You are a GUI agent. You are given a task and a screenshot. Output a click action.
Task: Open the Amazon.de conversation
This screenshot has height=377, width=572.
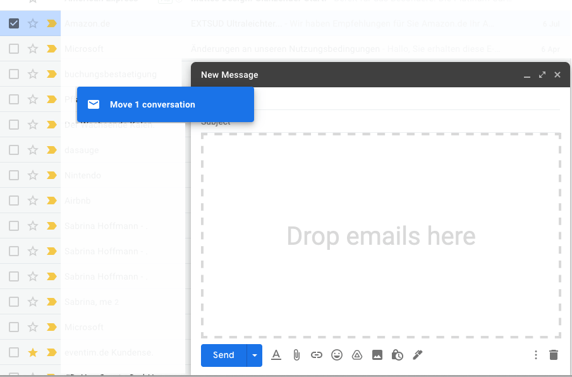pos(114,23)
